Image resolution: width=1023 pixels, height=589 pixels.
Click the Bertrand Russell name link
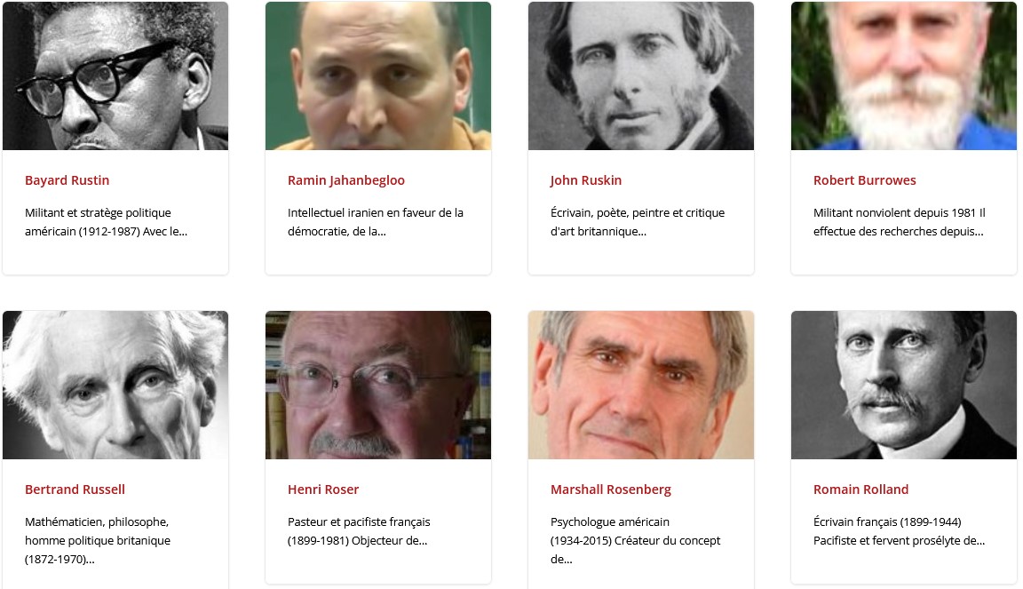(x=75, y=490)
